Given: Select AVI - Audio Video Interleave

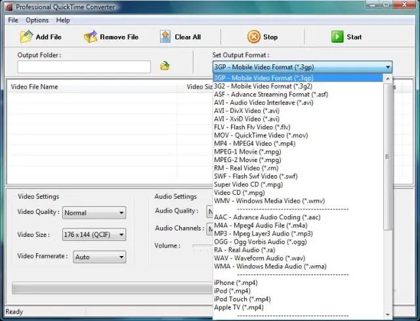Looking at the screenshot, I should point(298,102).
